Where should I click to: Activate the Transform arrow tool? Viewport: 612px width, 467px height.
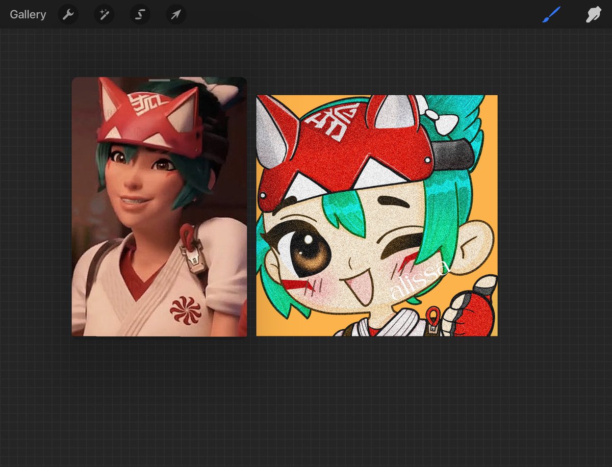click(x=176, y=15)
